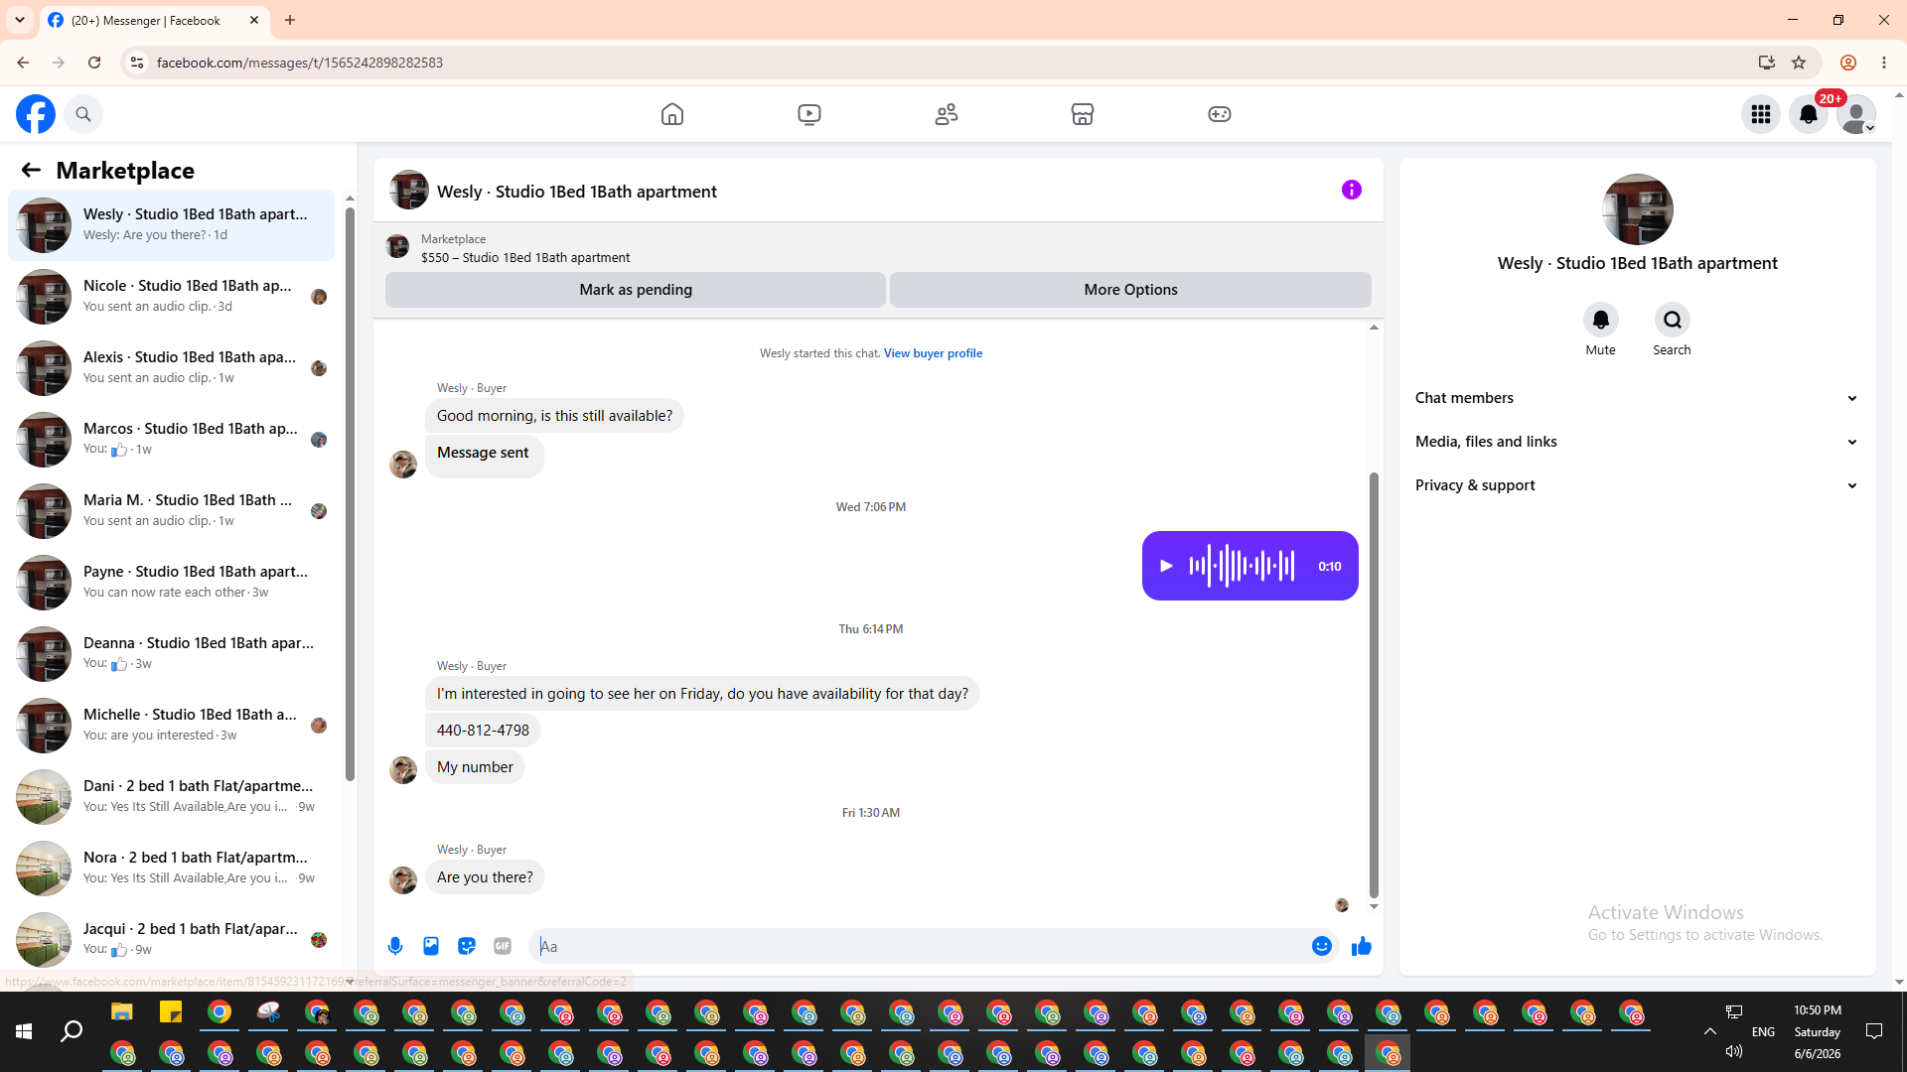Open the Friends/Groups icon in top nav
This screenshot has width=1907, height=1072.
(x=947, y=114)
